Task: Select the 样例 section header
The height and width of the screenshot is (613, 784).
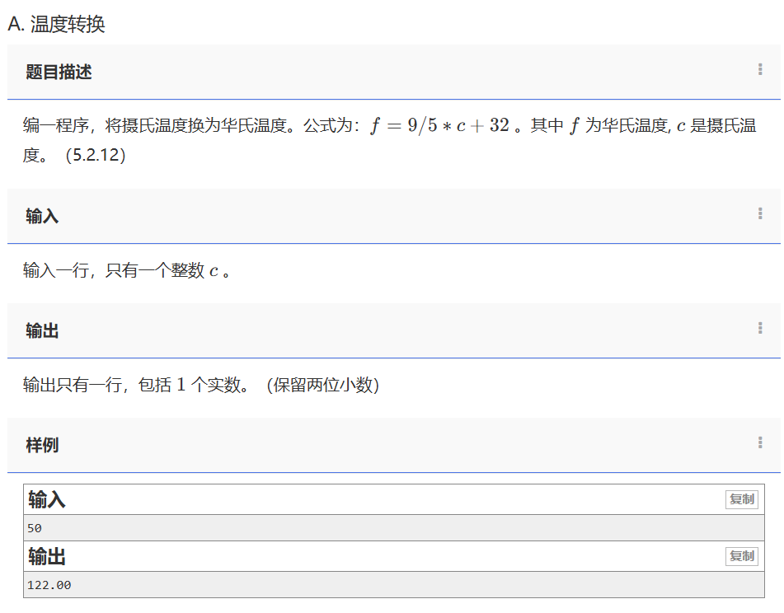Action: click(42, 446)
